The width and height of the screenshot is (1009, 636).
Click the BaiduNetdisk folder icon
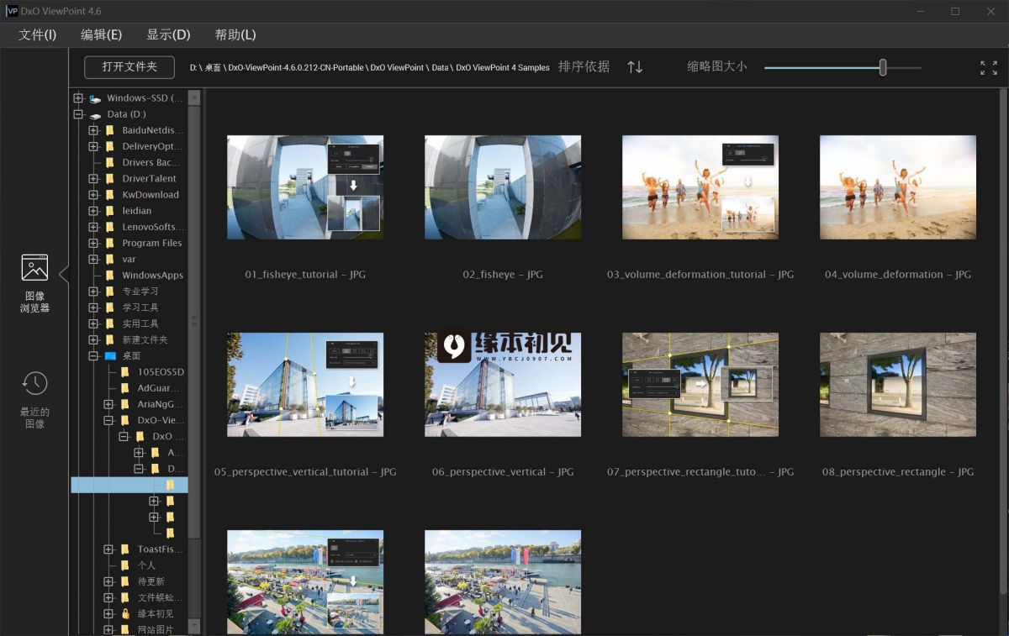110,130
